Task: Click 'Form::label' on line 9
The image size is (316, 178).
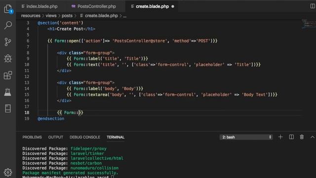Action: coord(87,59)
